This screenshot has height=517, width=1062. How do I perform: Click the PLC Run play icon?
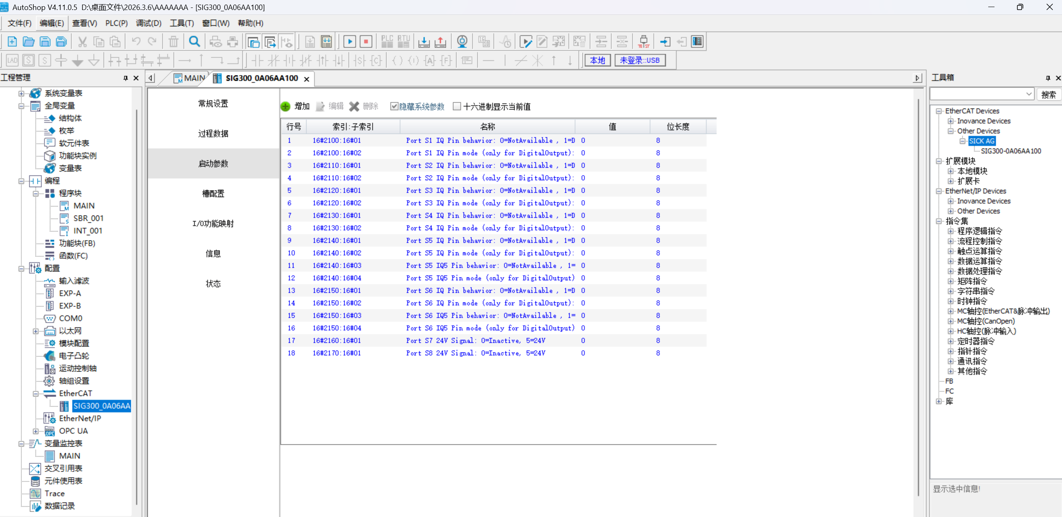click(350, 42)
